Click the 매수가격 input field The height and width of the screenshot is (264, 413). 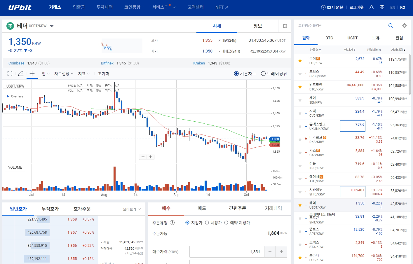click(x=227, y=252)
